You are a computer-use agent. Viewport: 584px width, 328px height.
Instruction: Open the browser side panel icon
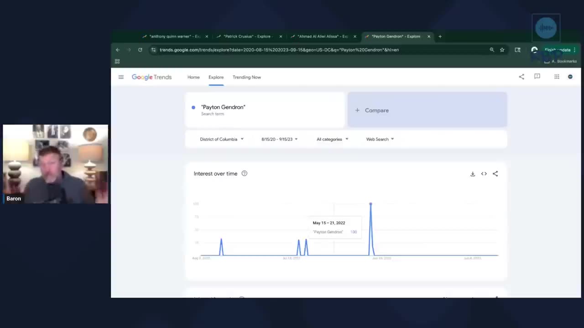(x=517, y=50)
